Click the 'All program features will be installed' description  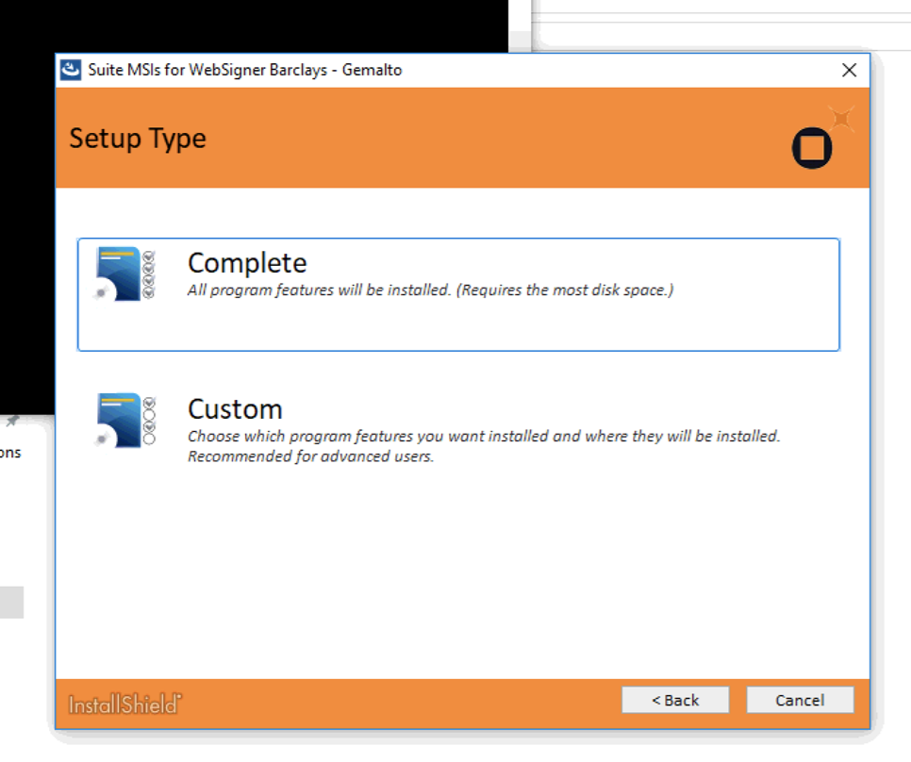(431, 290)
